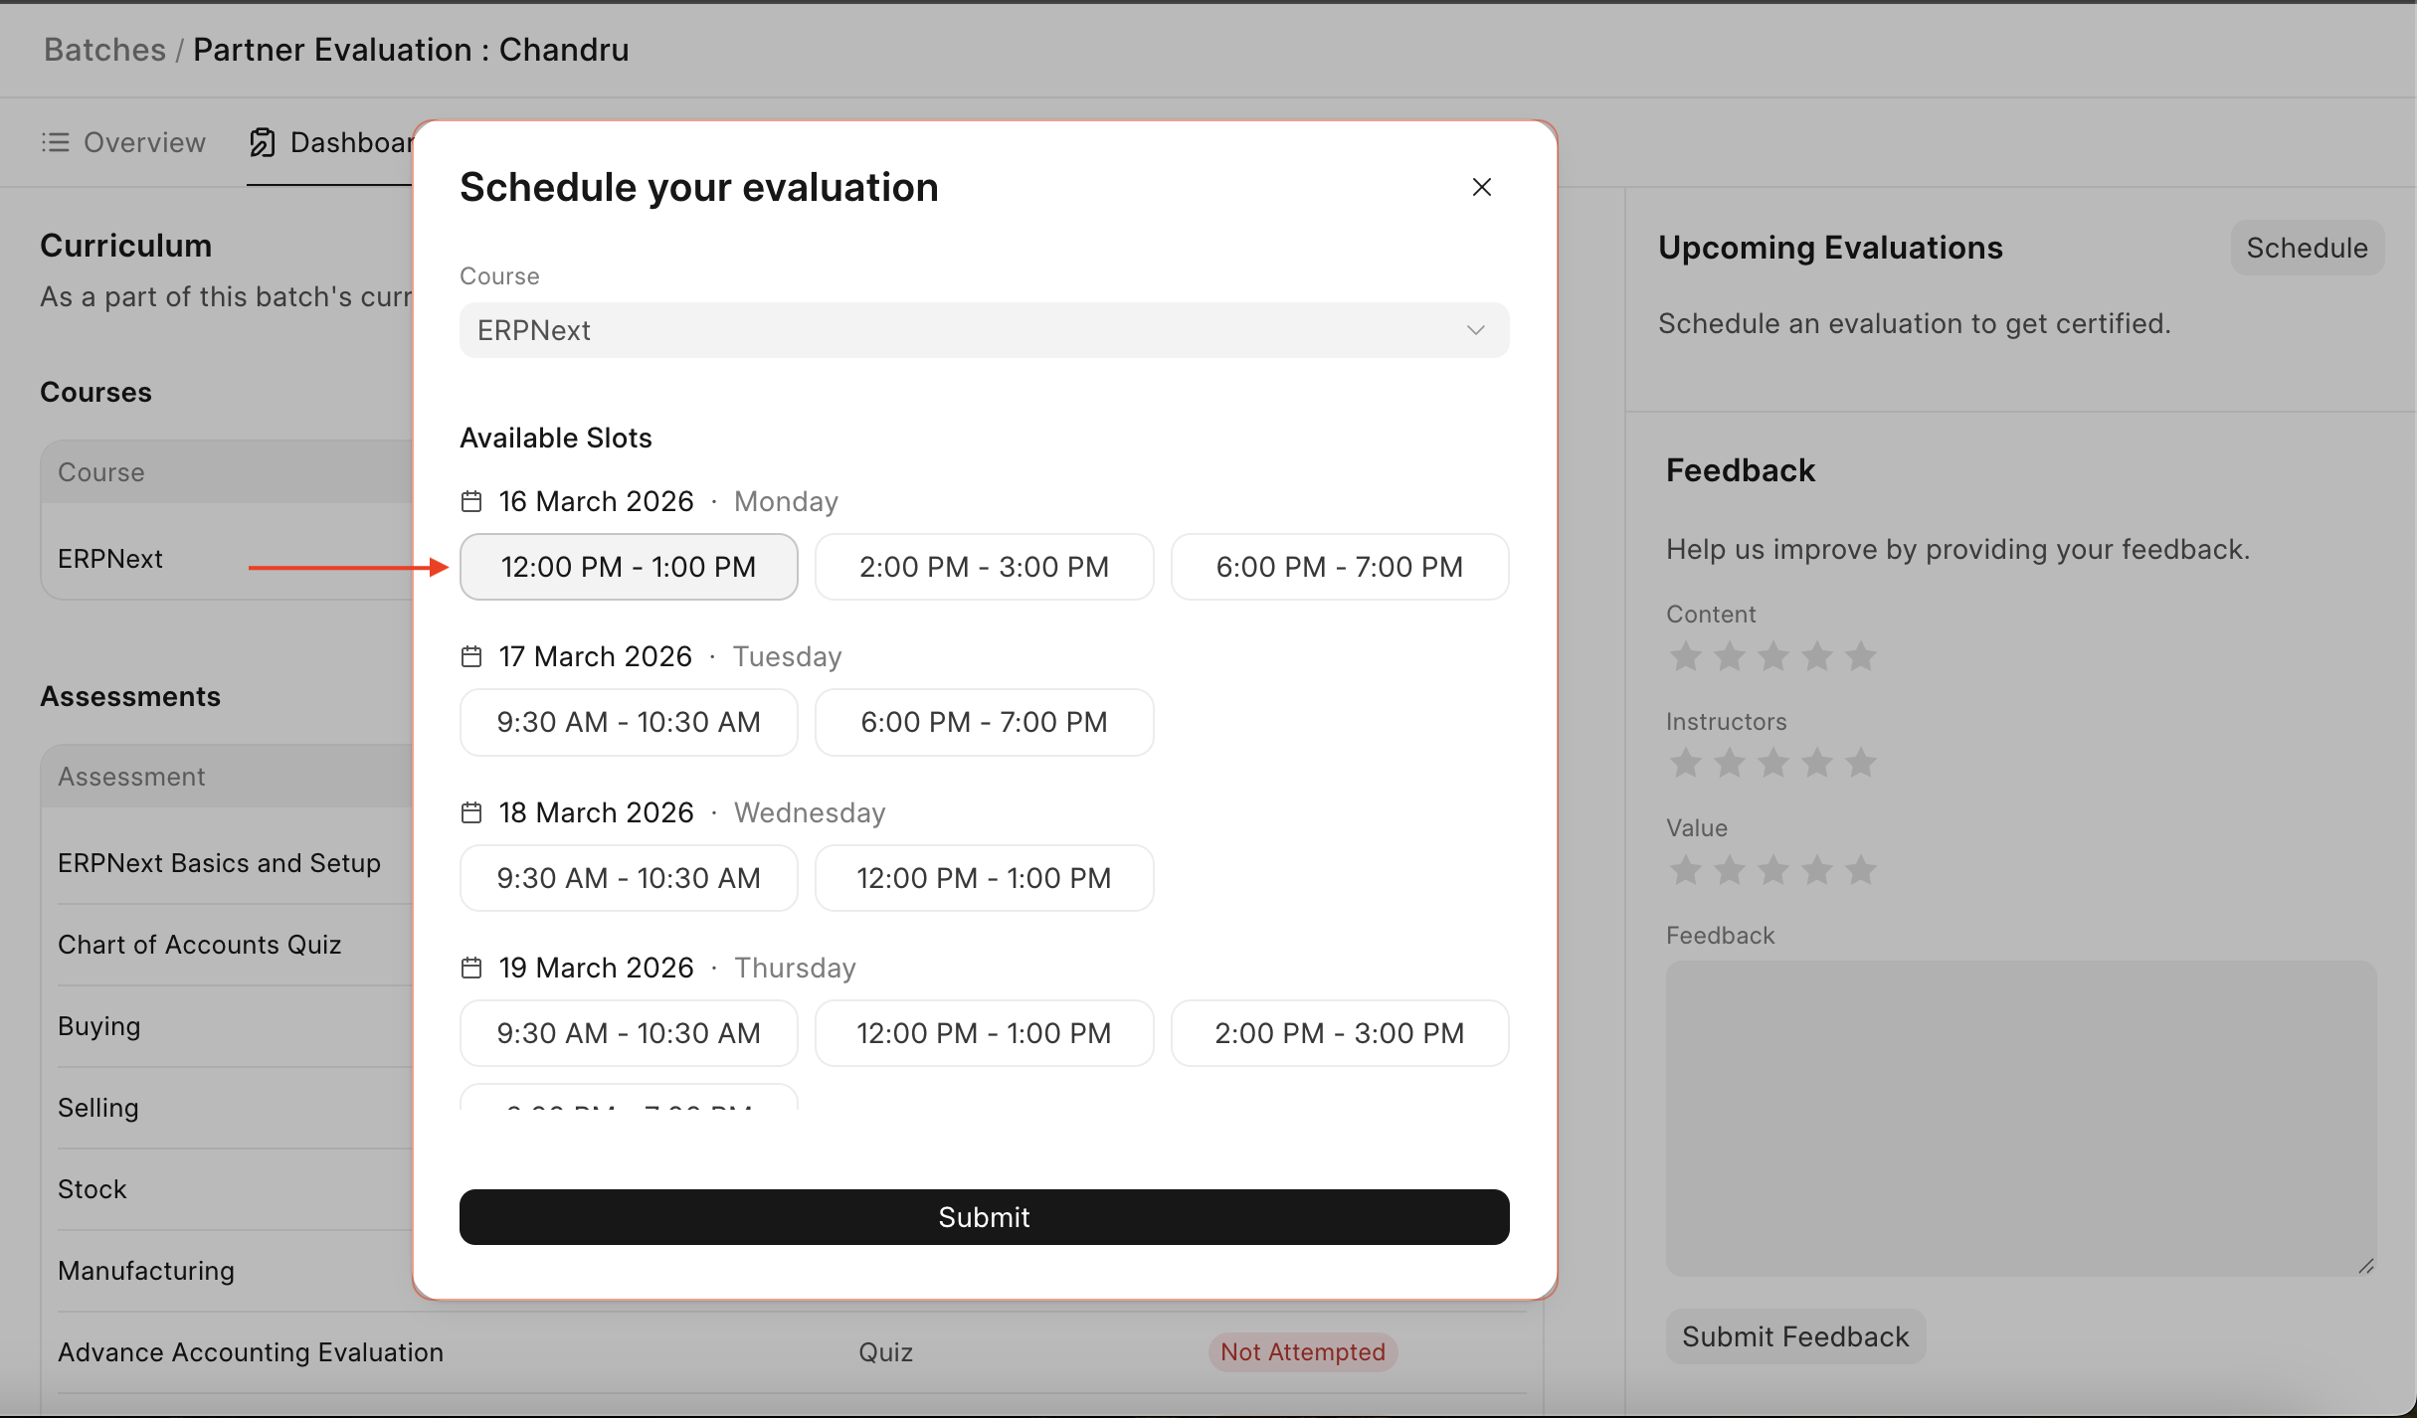Switch to the Overview tab
This screenshot has width=2417, height=1418.
coord(144,142)
